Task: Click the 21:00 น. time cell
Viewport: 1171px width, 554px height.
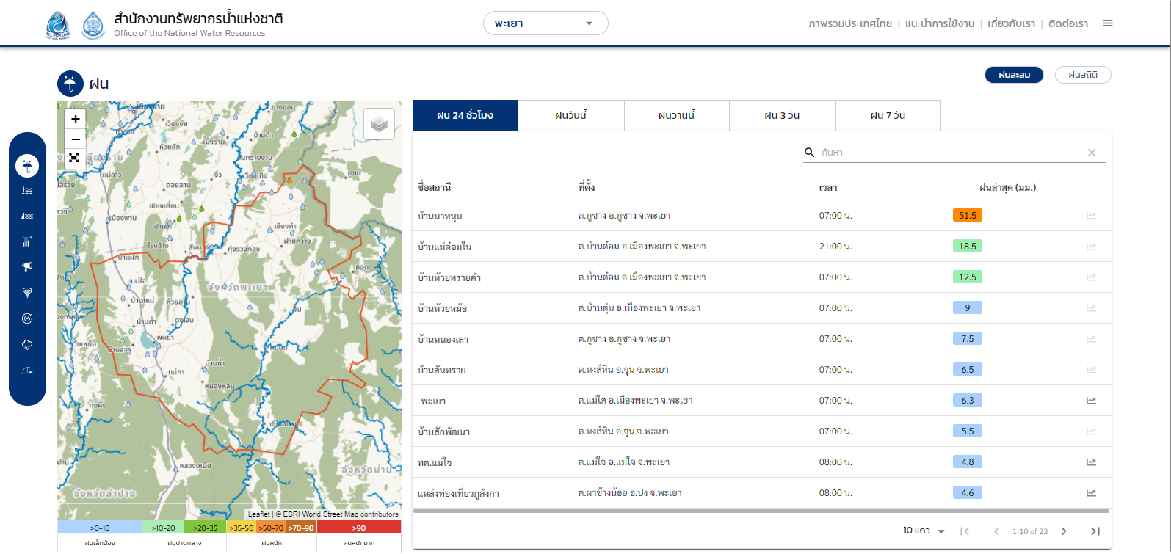Action: pos(835,247)
